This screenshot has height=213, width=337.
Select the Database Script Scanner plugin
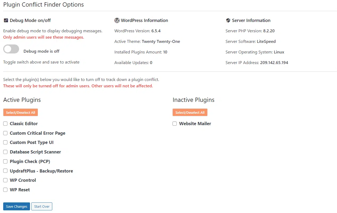click(5, 152)
